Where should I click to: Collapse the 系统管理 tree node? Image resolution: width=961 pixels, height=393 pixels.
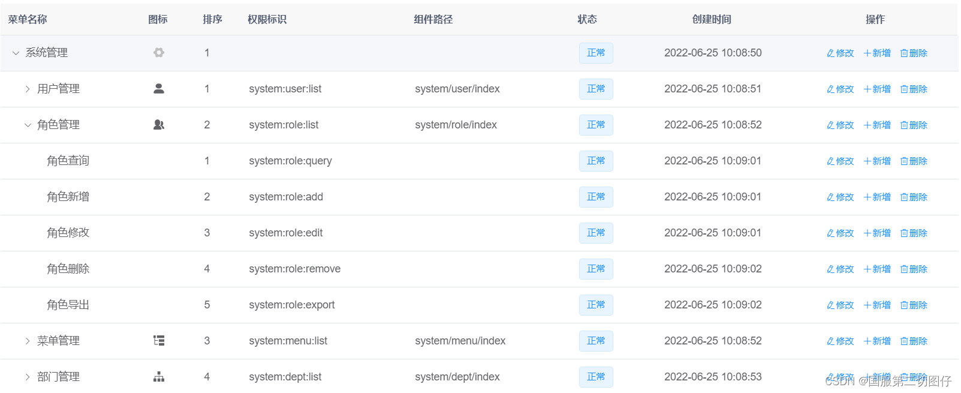point(16,53)
